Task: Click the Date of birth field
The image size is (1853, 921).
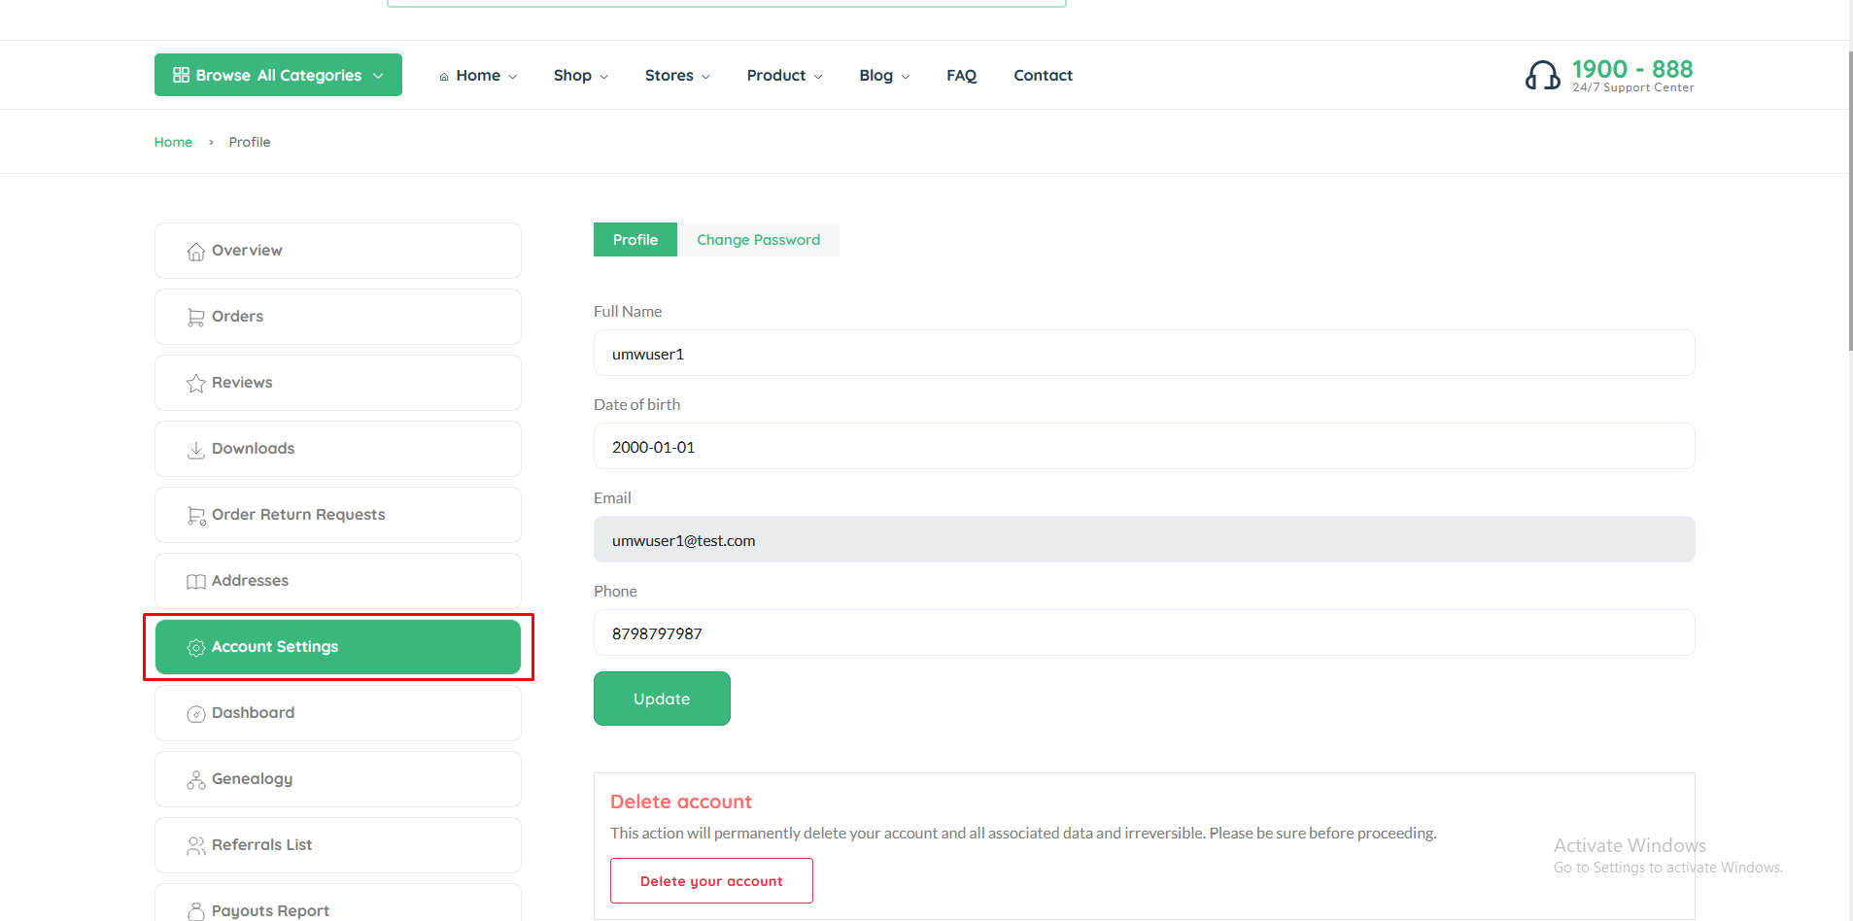Action: (x=1144, y=446)
